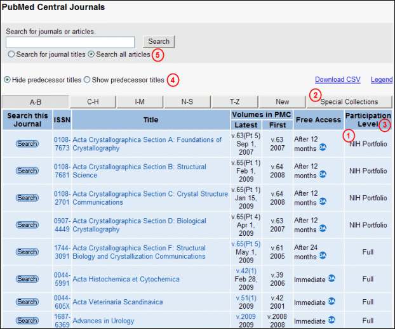Click the open access icon for Acta Crystallographica Section A
Screen dimensions: 395x329
[x=322, y=148]
